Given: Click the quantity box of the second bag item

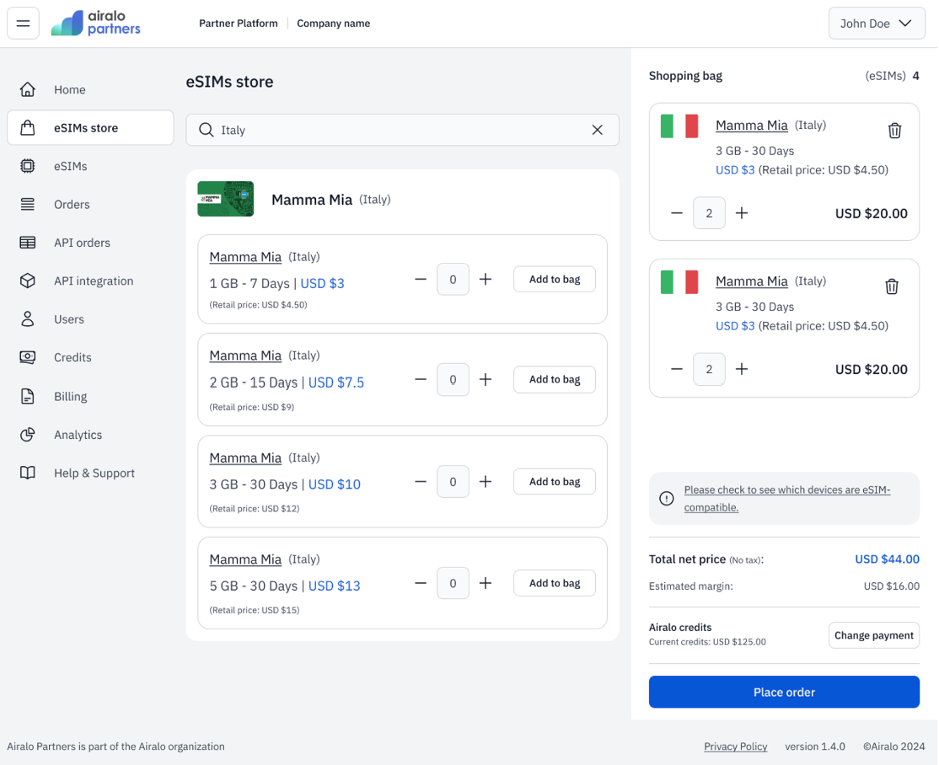Looking at the screenshot, I should click(709, 369).
